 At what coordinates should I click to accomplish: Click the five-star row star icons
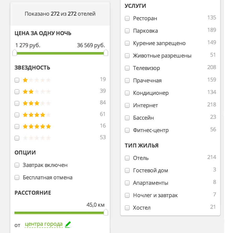pyautogui.click(x=37, y=126)
